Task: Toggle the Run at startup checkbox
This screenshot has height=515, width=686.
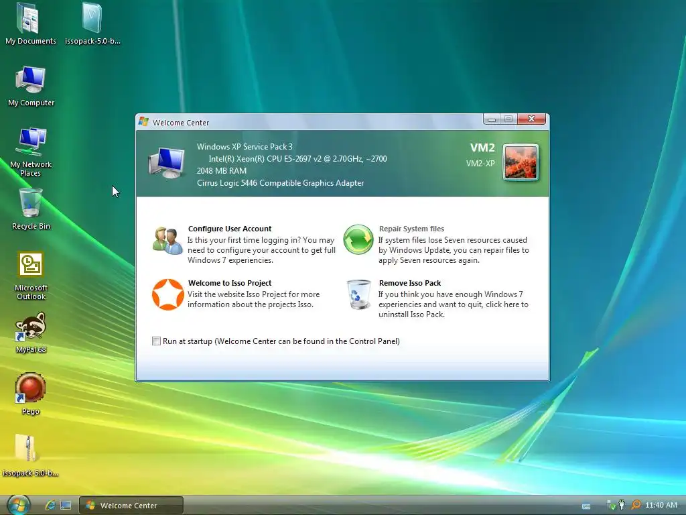Action: 156,341
